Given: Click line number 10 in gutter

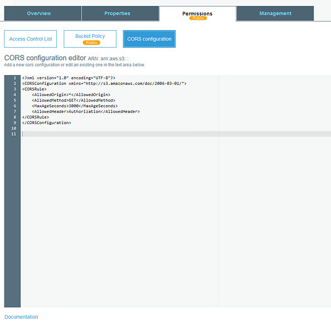Looking at the screenshot, I should pyautogui.click(x=14, y=128).
